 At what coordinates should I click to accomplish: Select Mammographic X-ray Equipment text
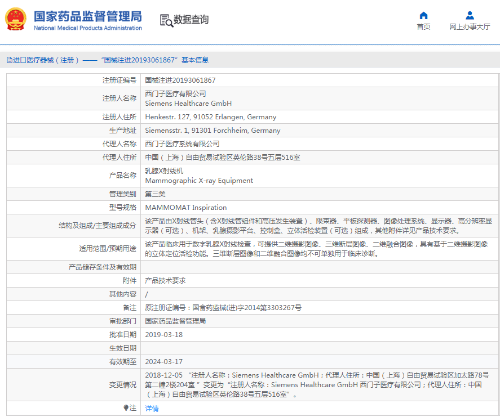tap(199, 181)
